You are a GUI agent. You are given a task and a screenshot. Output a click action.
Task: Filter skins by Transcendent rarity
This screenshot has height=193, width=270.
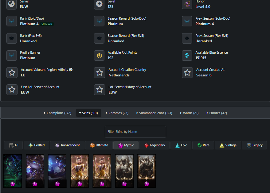67,145
